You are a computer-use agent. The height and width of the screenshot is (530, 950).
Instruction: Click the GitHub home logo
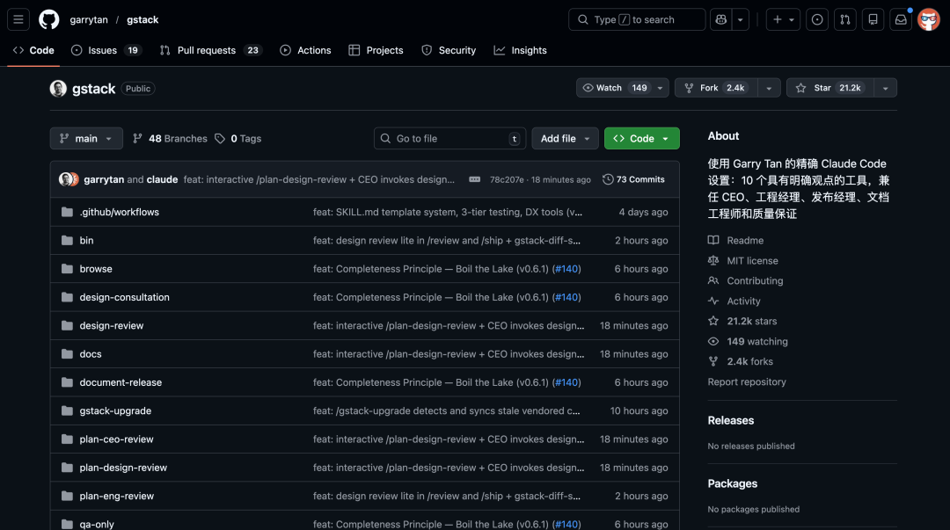48,18
